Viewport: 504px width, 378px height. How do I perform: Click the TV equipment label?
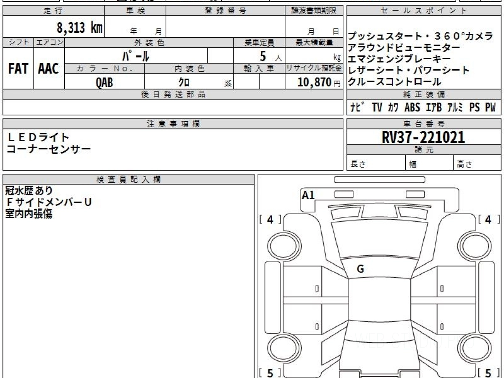coord(377,108)
